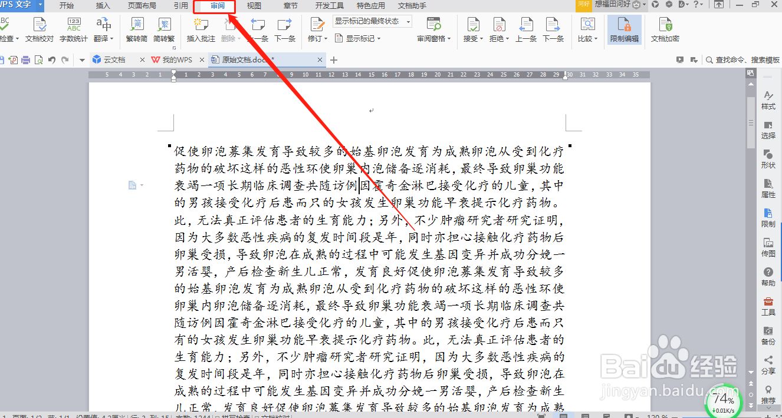782x418 pixels.
Task: Click the undo arrow in quick toolbar
Action: (x=52, y=60)
